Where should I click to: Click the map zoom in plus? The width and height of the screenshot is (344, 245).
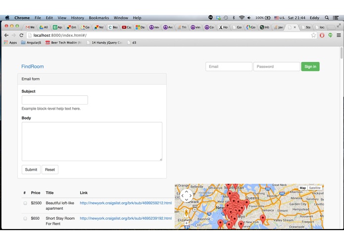(187, 223)
